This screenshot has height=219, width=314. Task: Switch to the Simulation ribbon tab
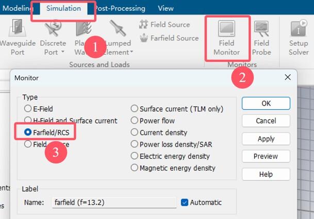[63, 9]
